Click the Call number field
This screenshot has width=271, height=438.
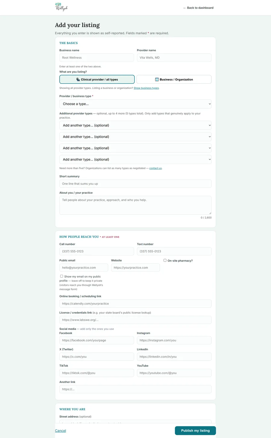(x=97, y=251)
